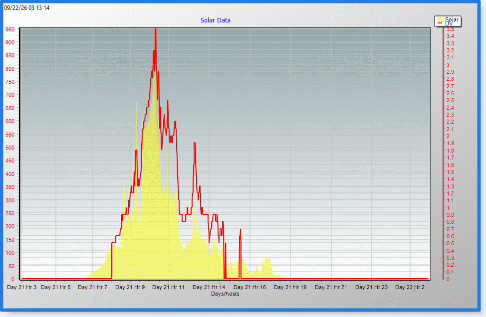Click the "450" value on the solar axis
This screenshot has width=486, height=317.
pos(10,160)
